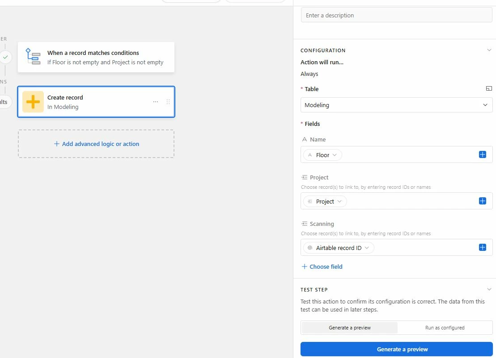
Task: Collapse the Test Step section chevron
Action: tap(489, 290)
